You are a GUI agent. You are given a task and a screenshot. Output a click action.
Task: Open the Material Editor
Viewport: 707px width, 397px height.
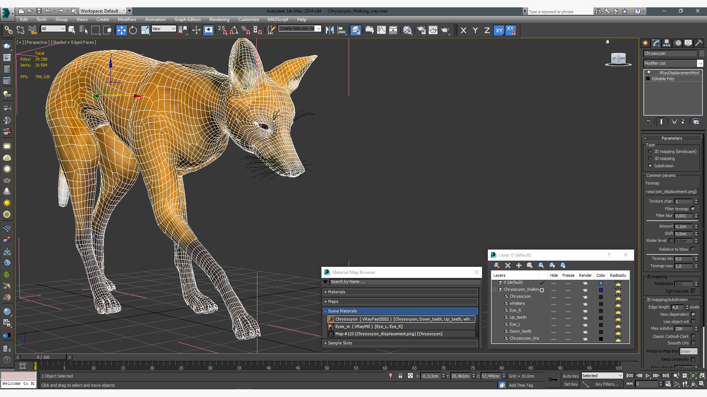click(x=407, y=30)
